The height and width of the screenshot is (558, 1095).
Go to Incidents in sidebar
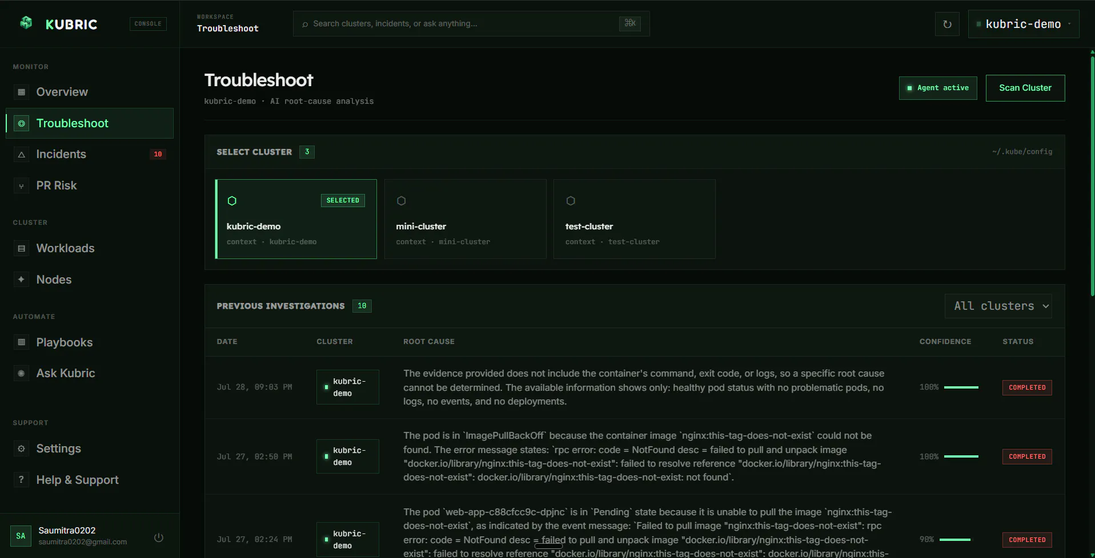pos(90,154)
